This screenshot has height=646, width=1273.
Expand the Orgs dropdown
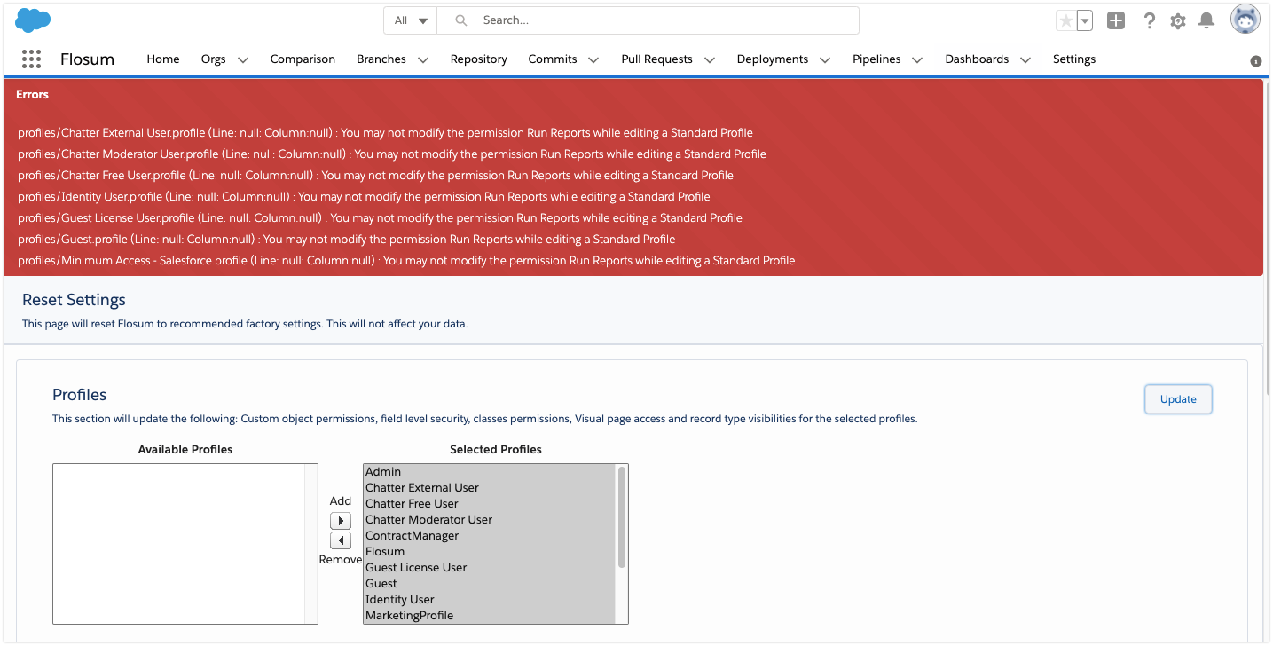click(224, 59)
